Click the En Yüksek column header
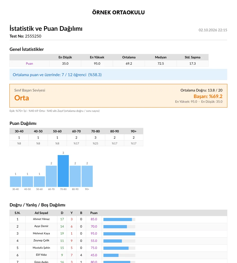 97,57
